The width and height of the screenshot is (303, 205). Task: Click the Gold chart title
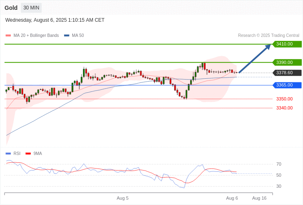[11, 8]
